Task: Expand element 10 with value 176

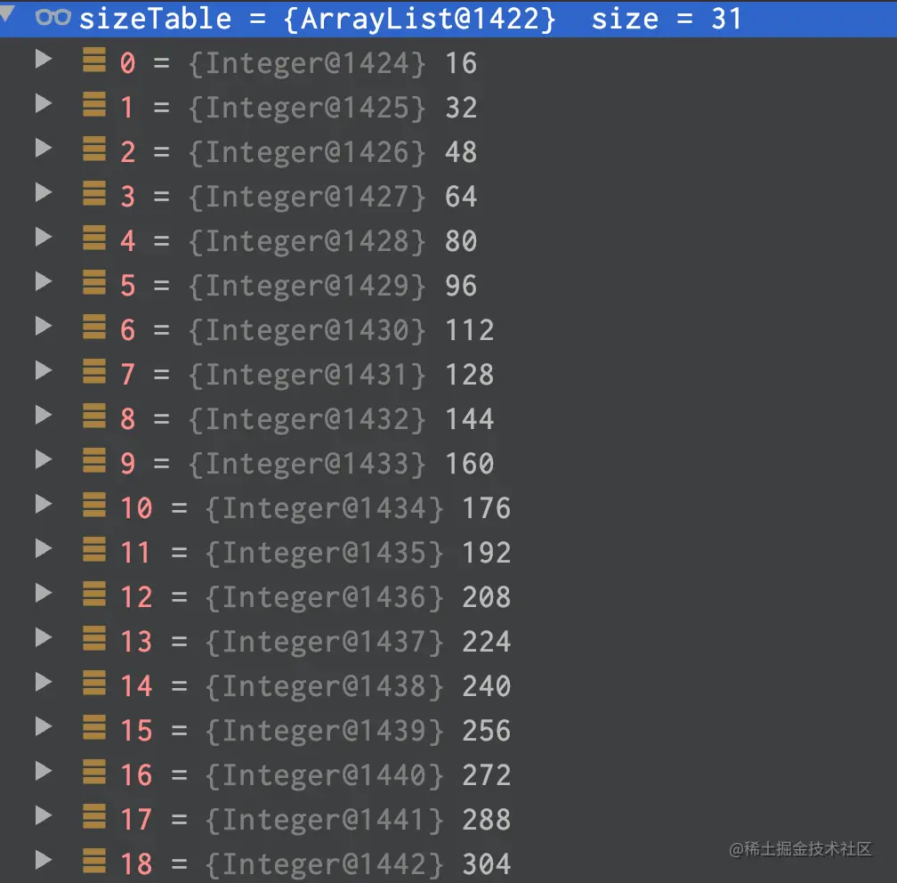Action: [x=44, y=504]
